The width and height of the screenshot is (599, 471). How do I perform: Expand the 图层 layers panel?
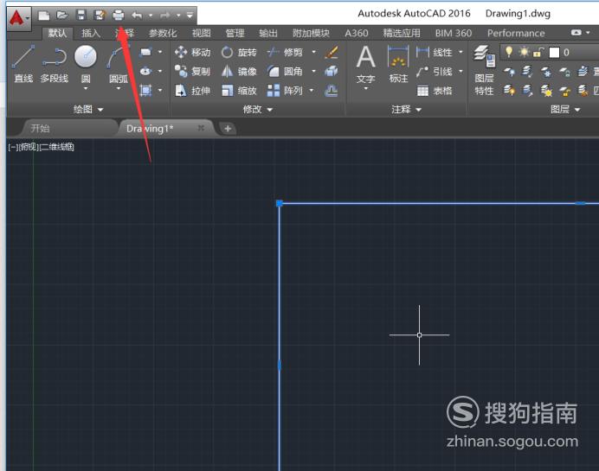[x=565, y=110]
